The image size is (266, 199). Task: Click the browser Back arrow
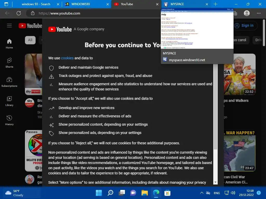[7, 13]
